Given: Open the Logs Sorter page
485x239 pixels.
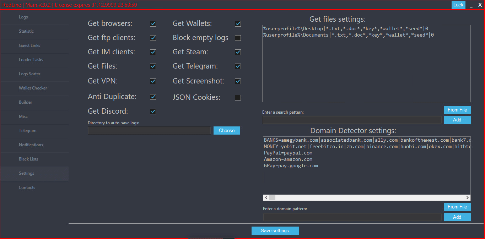Looking at the screenshot, I should (34, 74).
